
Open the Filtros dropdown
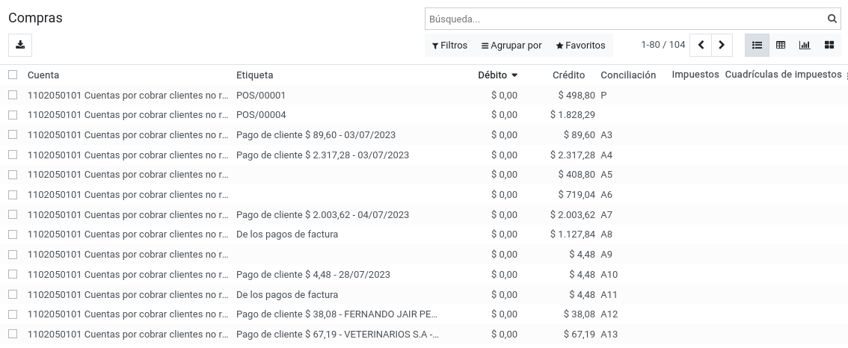coord(449,46)
